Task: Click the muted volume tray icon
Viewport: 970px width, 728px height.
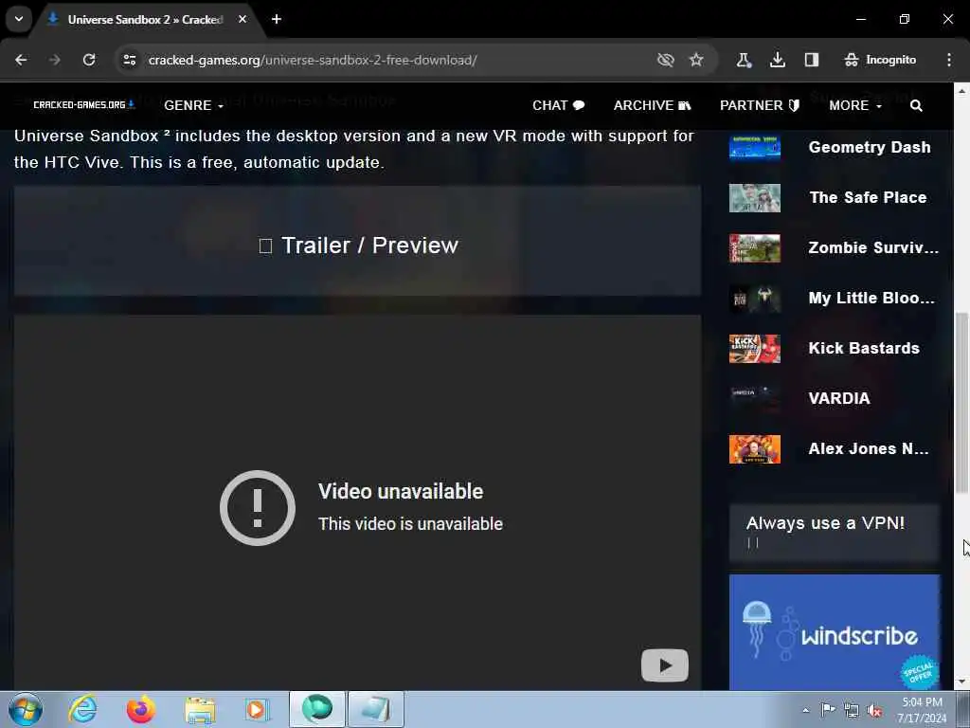Action: 874,710
